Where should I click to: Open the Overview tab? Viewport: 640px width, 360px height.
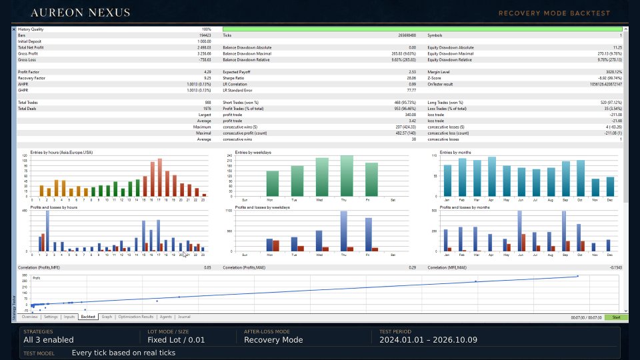pos(29,317)
